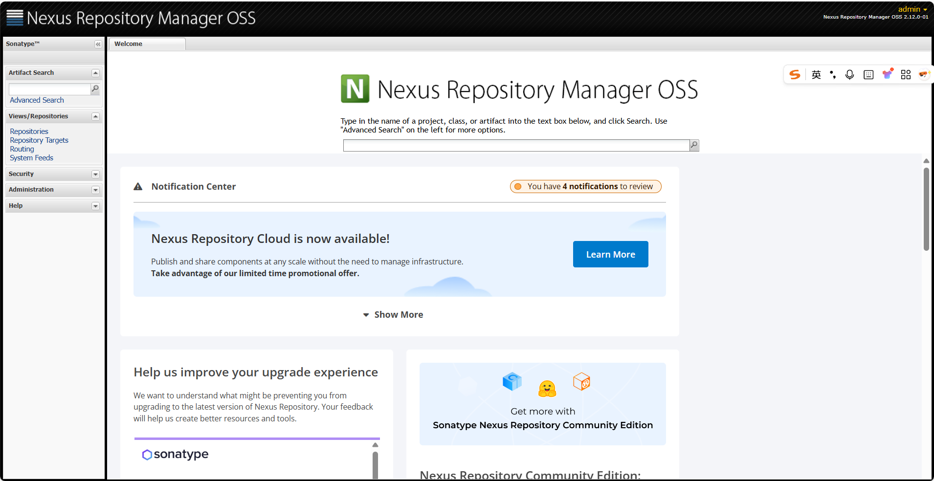Expand the Security panel
This screenshot has width=934, height=481.
tap(95, 174)
